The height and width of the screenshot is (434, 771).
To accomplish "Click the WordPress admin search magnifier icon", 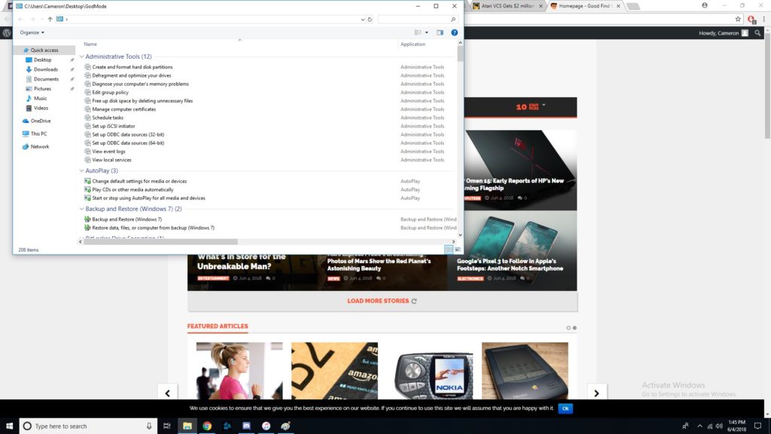I will click(x=758, y=33).
